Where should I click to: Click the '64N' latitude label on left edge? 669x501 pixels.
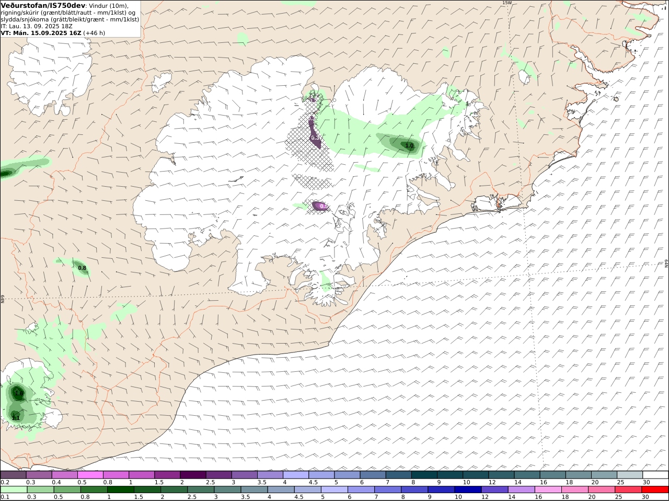2,299
